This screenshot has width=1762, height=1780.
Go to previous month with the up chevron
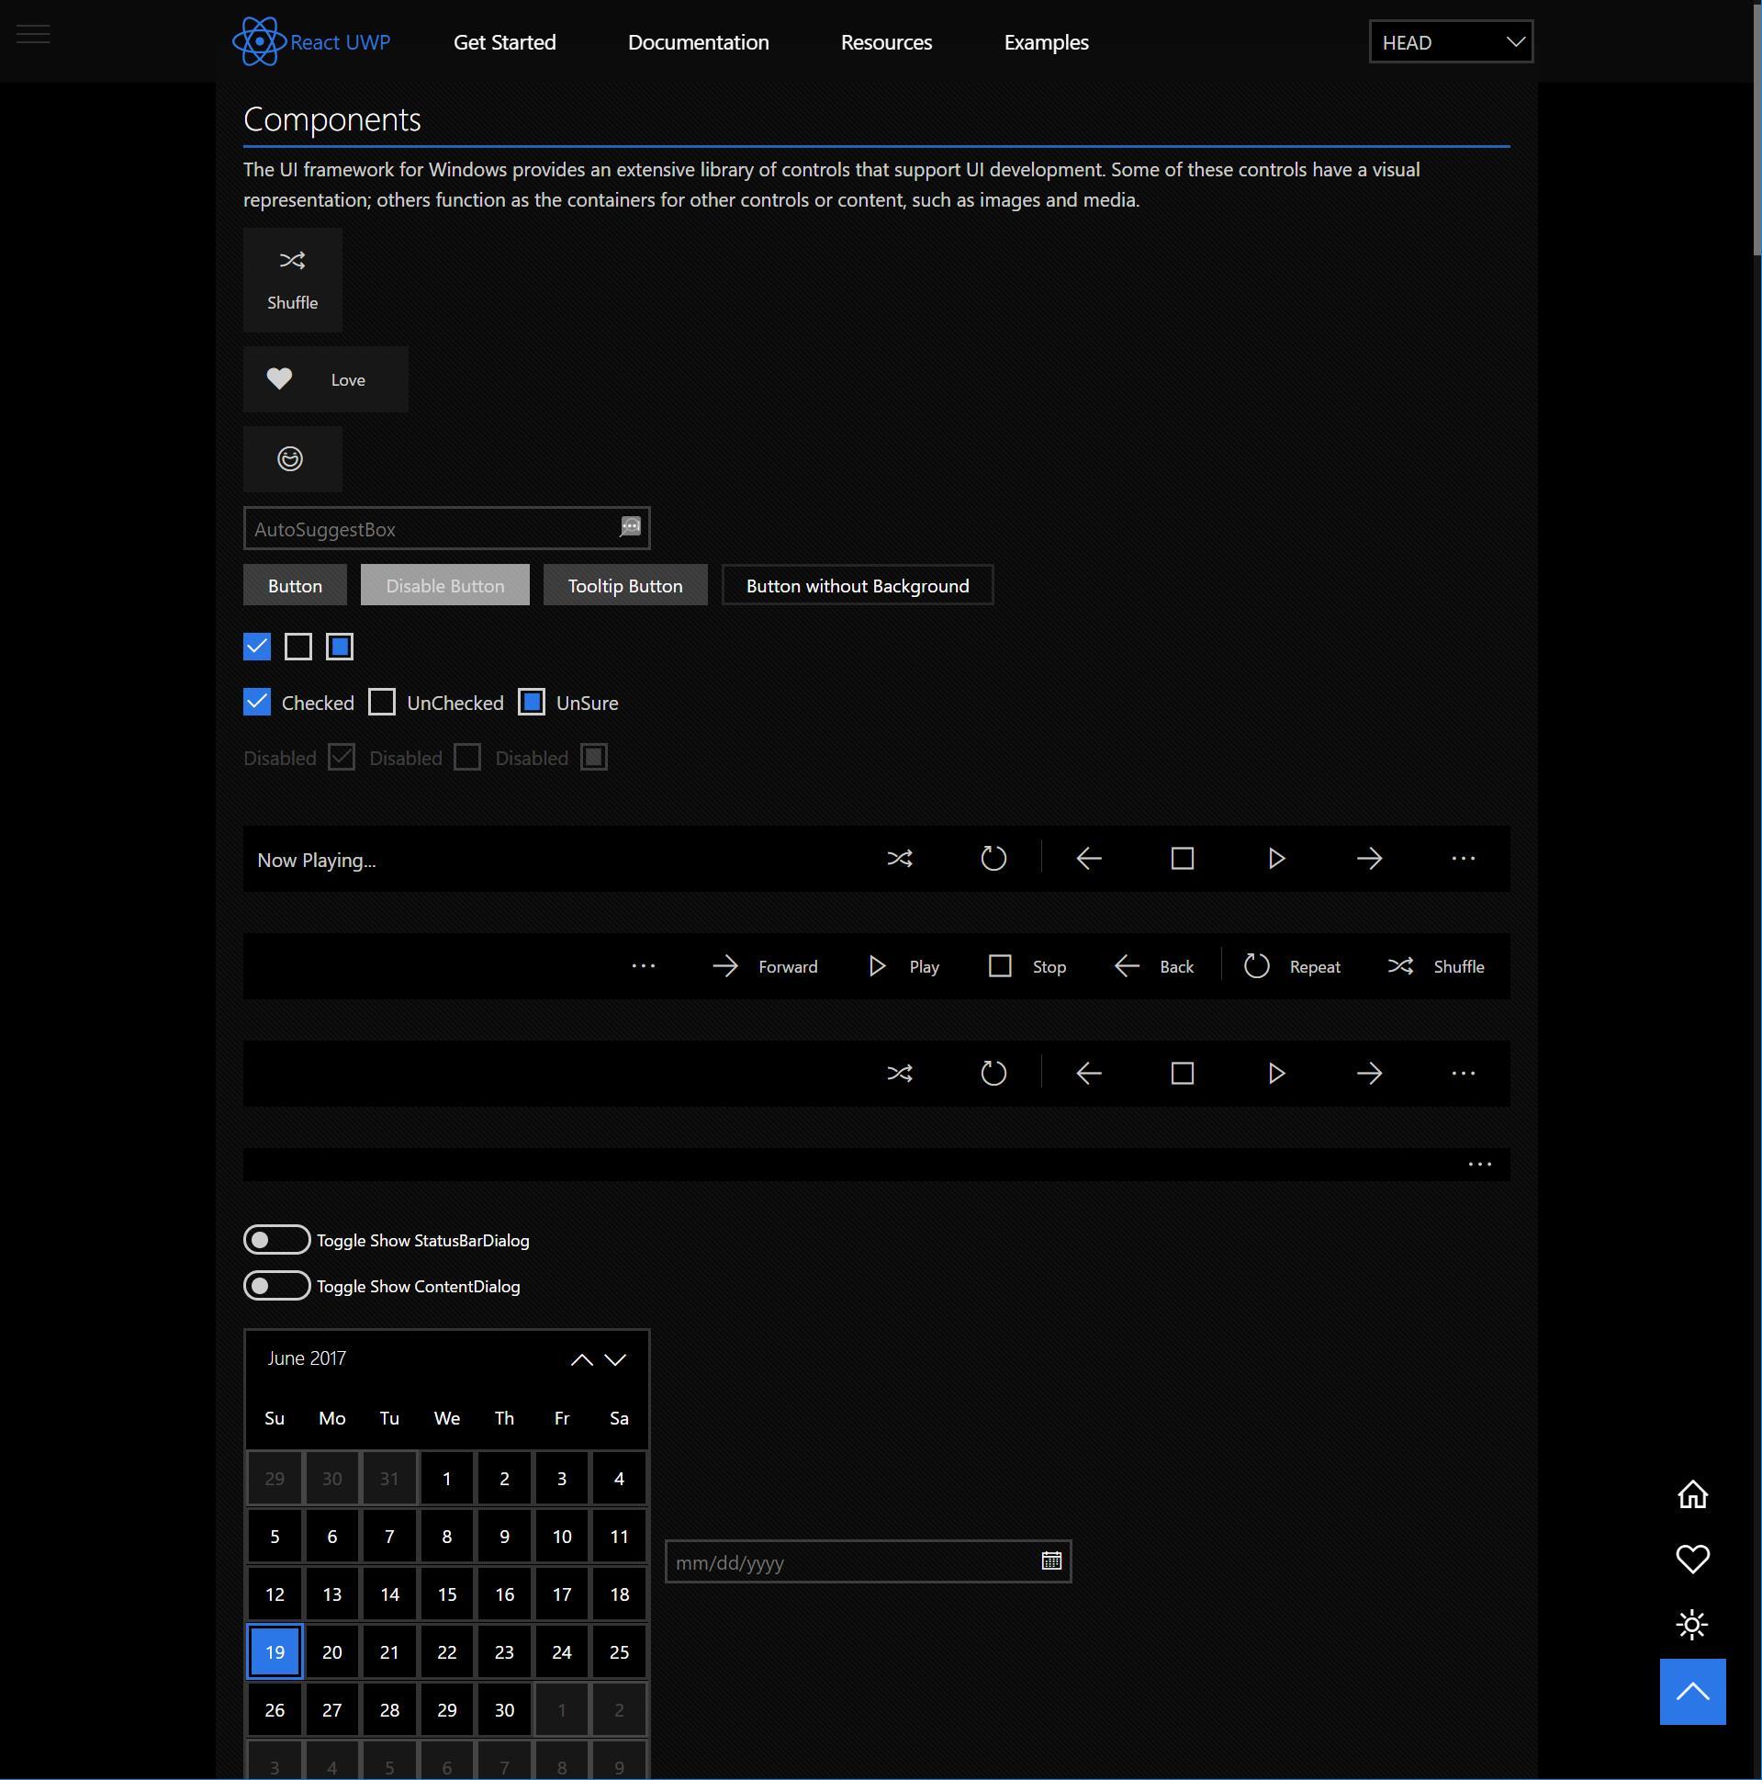(581, 1359)
